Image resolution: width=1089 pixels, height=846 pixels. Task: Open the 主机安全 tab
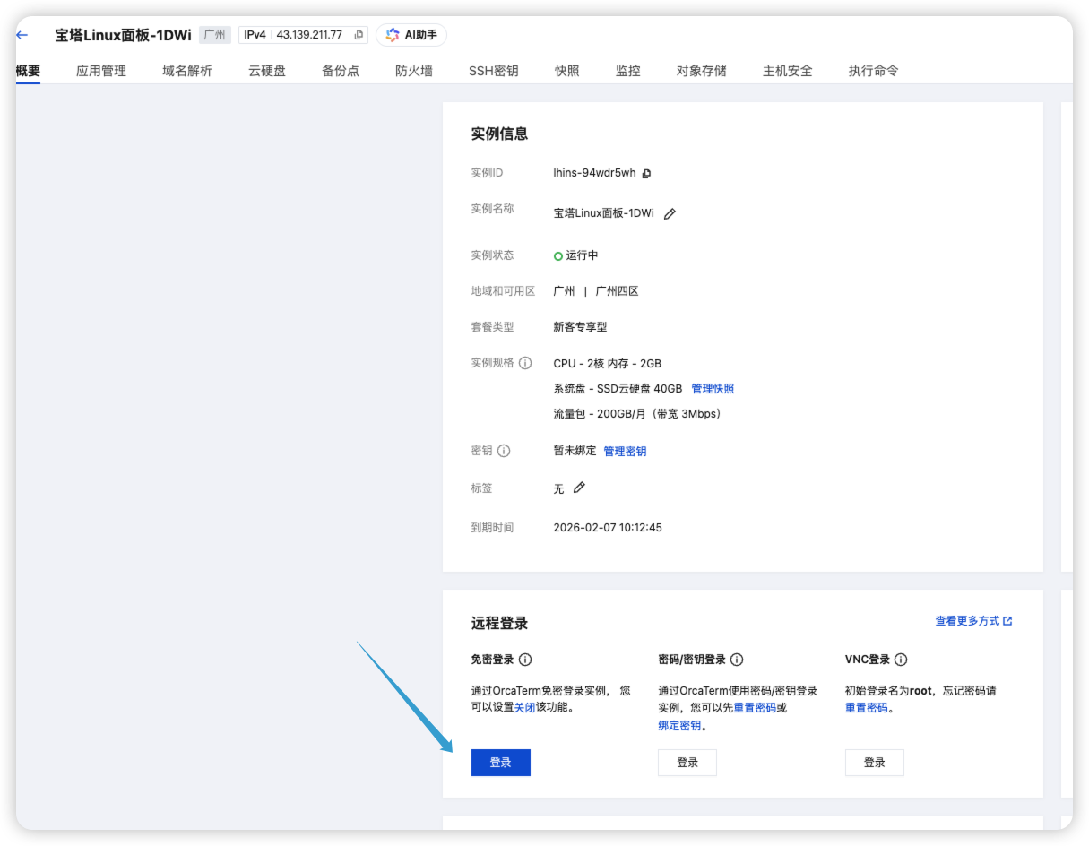[x=788, y=71]
